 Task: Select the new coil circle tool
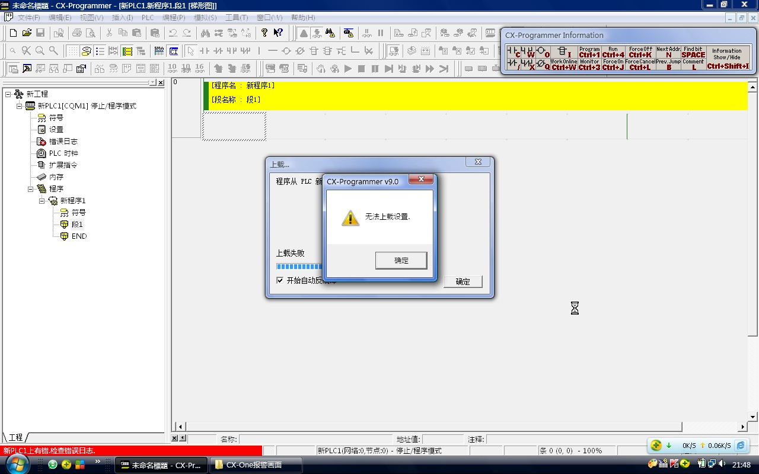point(286,51)
